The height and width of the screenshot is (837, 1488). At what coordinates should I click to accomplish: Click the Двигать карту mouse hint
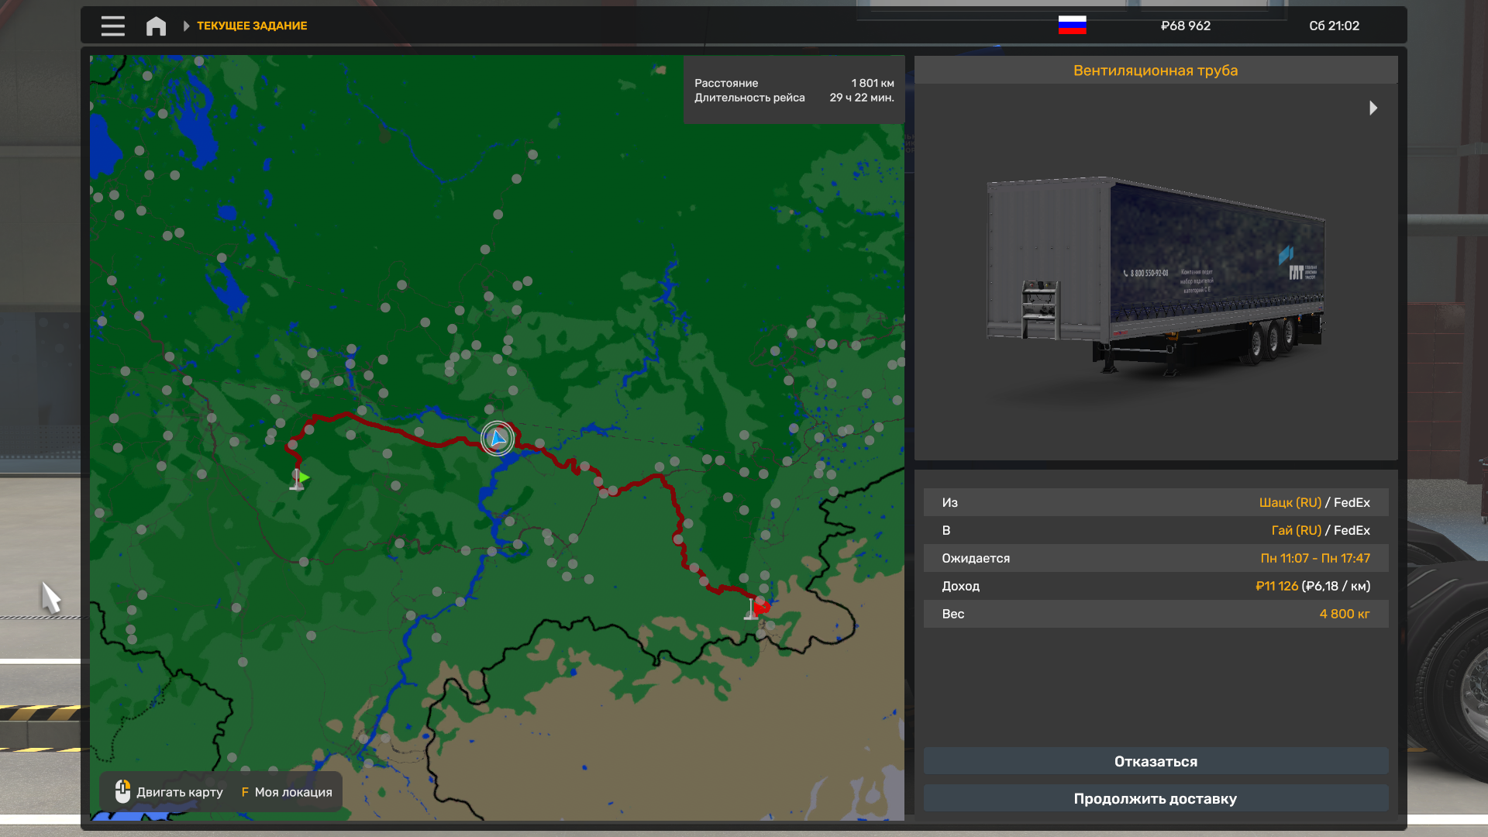click(x=169, y=791)
